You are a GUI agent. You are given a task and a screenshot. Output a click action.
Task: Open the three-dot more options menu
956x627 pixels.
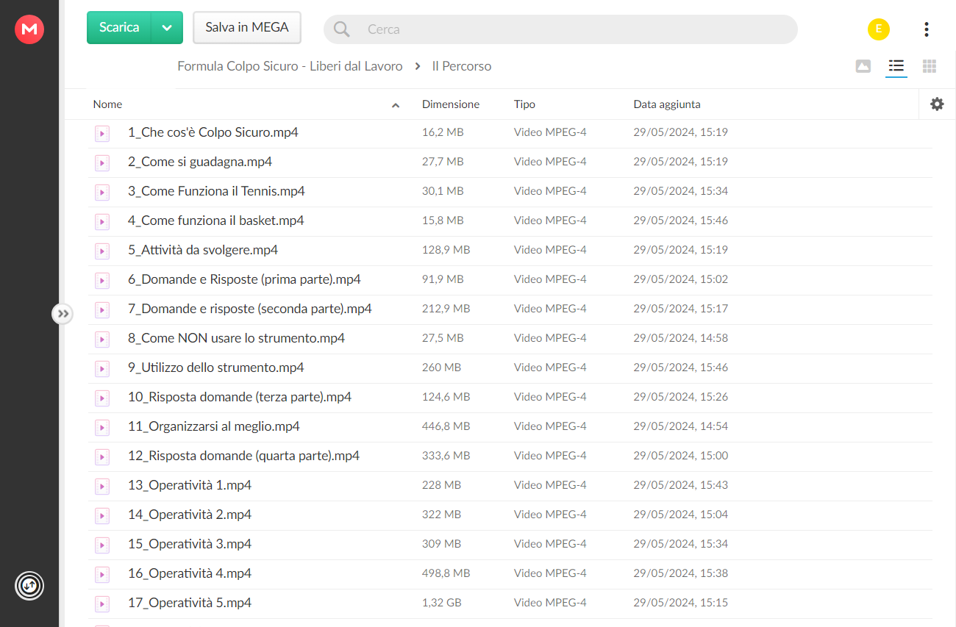click(927, 29)
